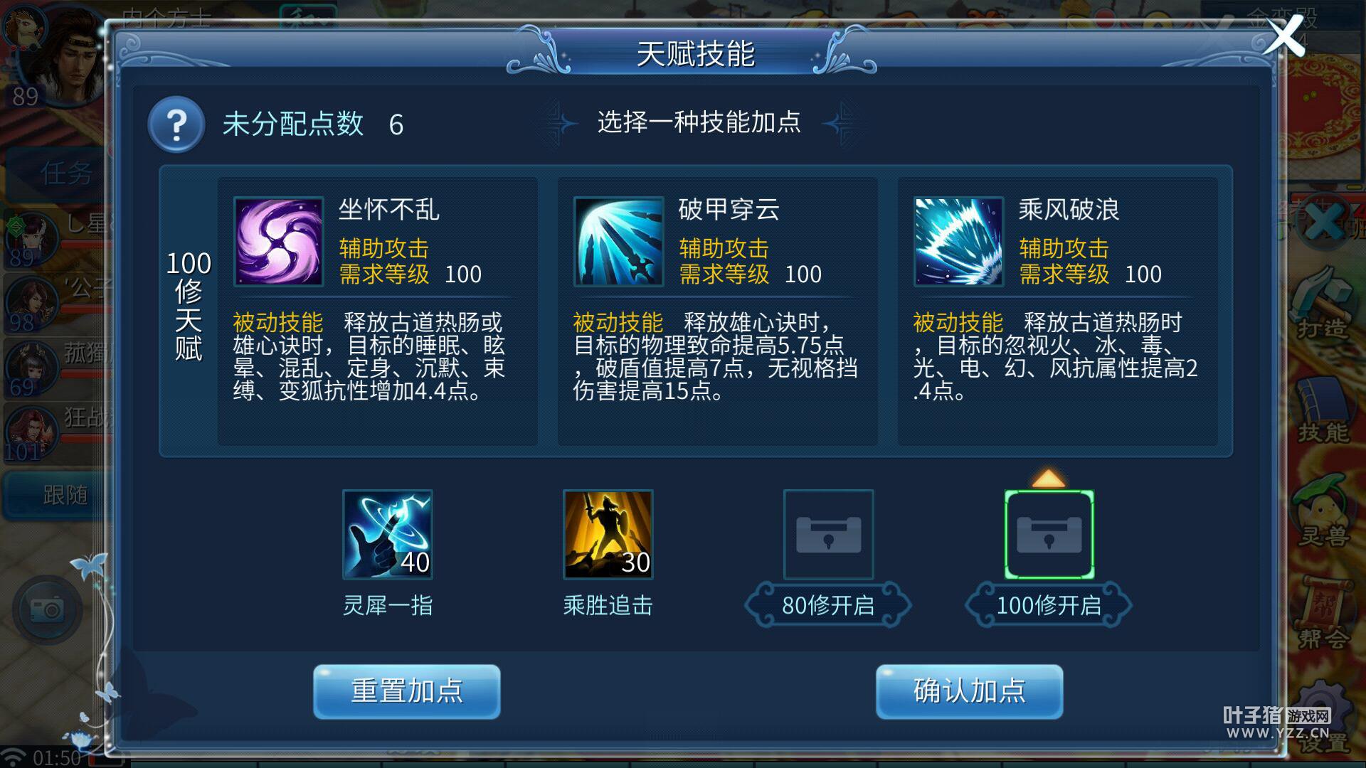Viewport: 1366px width, 768px height.
Task: Confirm points with 确认加点 button
Action: point(969,691)
